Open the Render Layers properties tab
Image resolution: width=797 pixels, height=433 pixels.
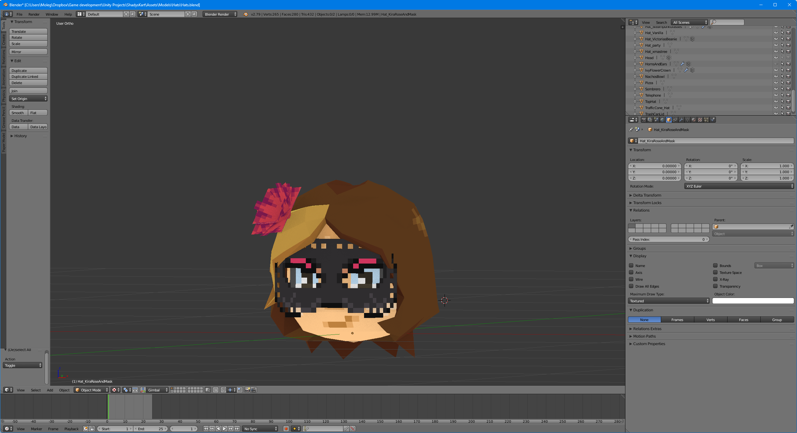(650, 120)
